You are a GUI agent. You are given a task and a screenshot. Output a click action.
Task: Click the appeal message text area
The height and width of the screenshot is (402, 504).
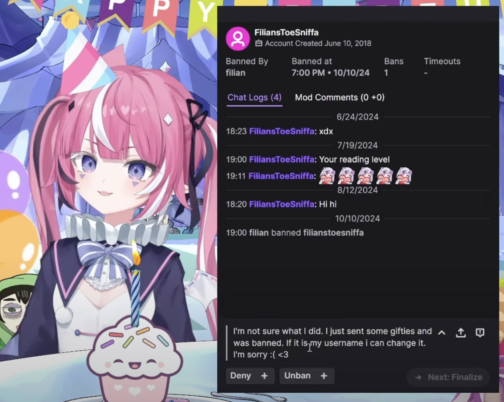click(332, 343)
